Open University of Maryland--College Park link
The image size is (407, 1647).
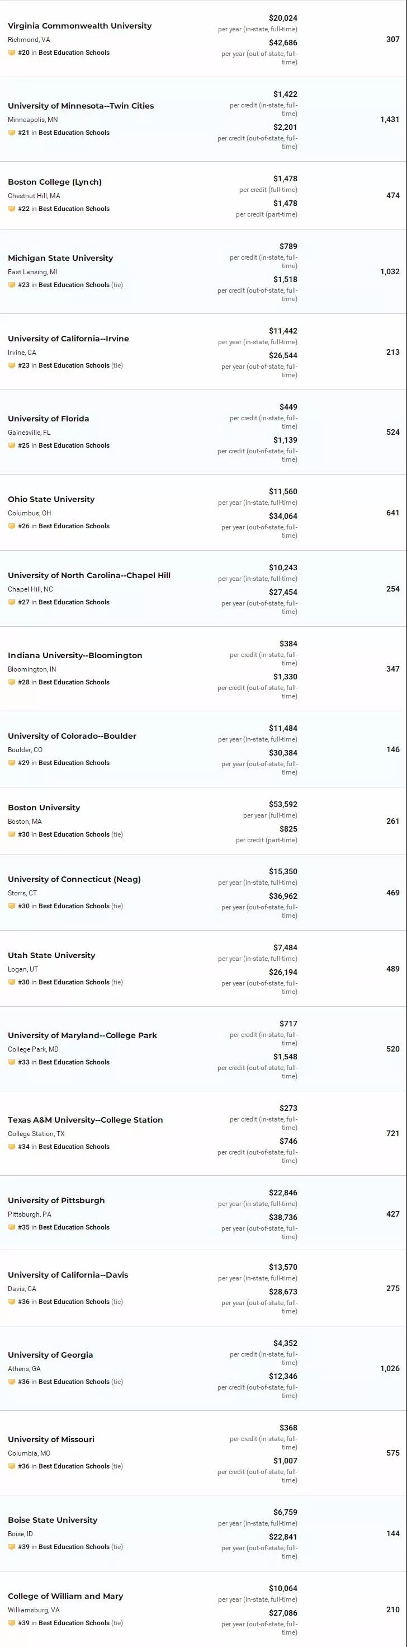coord(82,1035)
